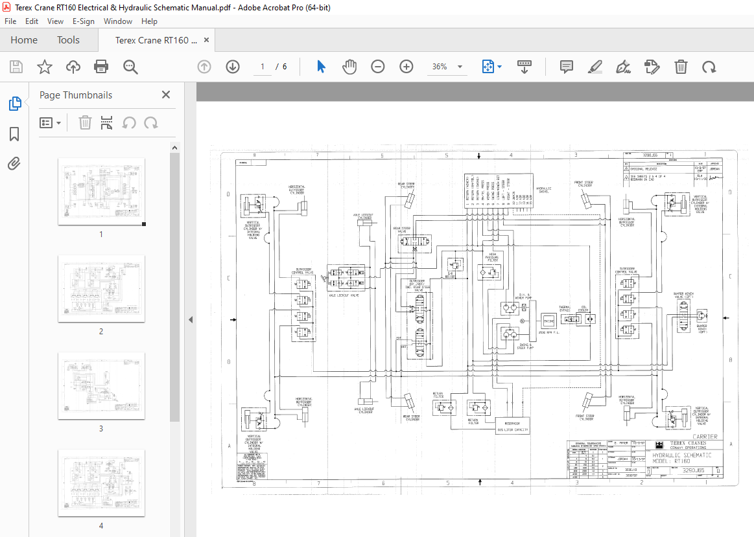Rotate thumbnail counterclockwise
Screen dimensions: 754x537
[129, 123]
